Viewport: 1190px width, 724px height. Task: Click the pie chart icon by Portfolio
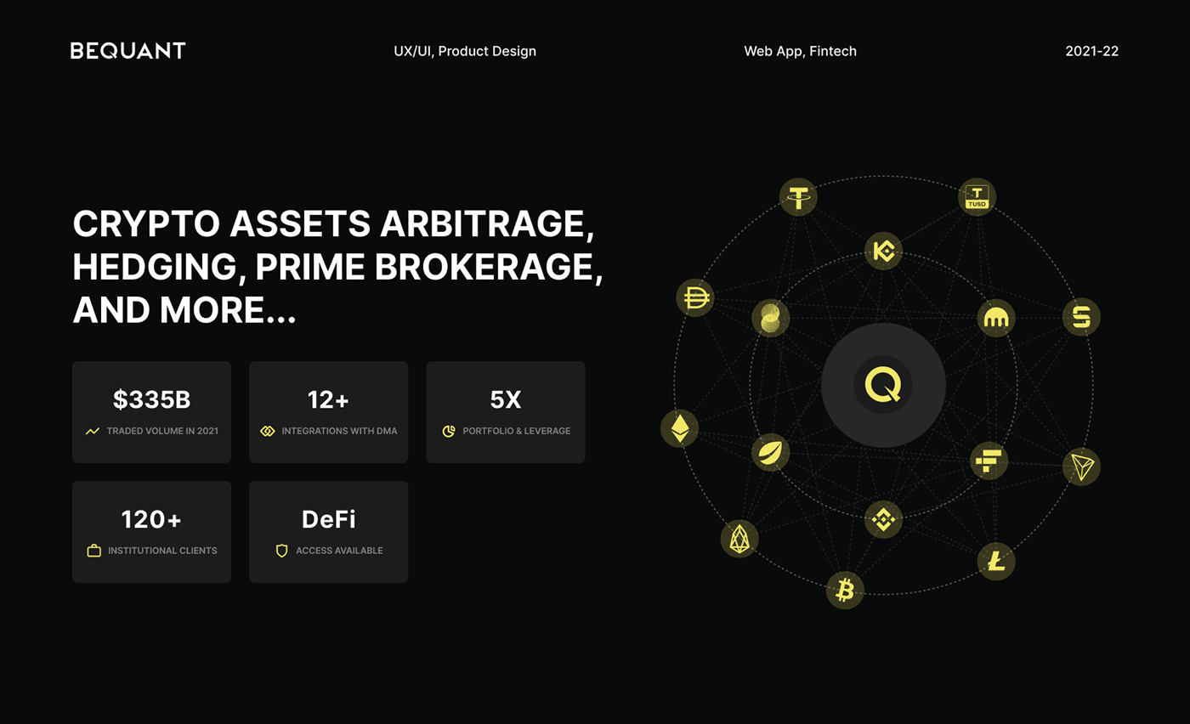tap(449, 431)
